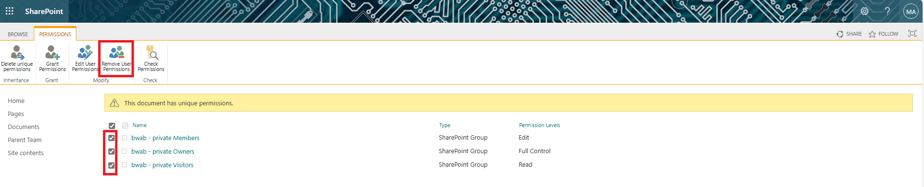Click Edit User Permissions ribbon icon
Image resolution: width=924 pixels, height=187 pixels.
pos(85,58)
